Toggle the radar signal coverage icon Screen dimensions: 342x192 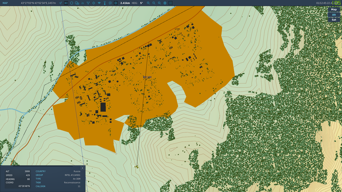point(99,3)
